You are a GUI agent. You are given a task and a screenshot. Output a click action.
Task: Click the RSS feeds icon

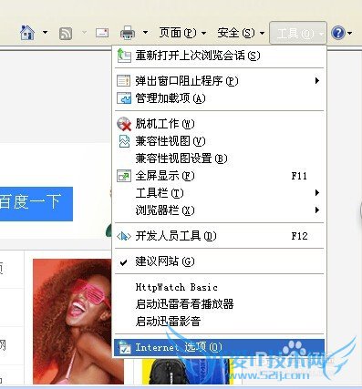pyautogui.click(x=66, y=33)
